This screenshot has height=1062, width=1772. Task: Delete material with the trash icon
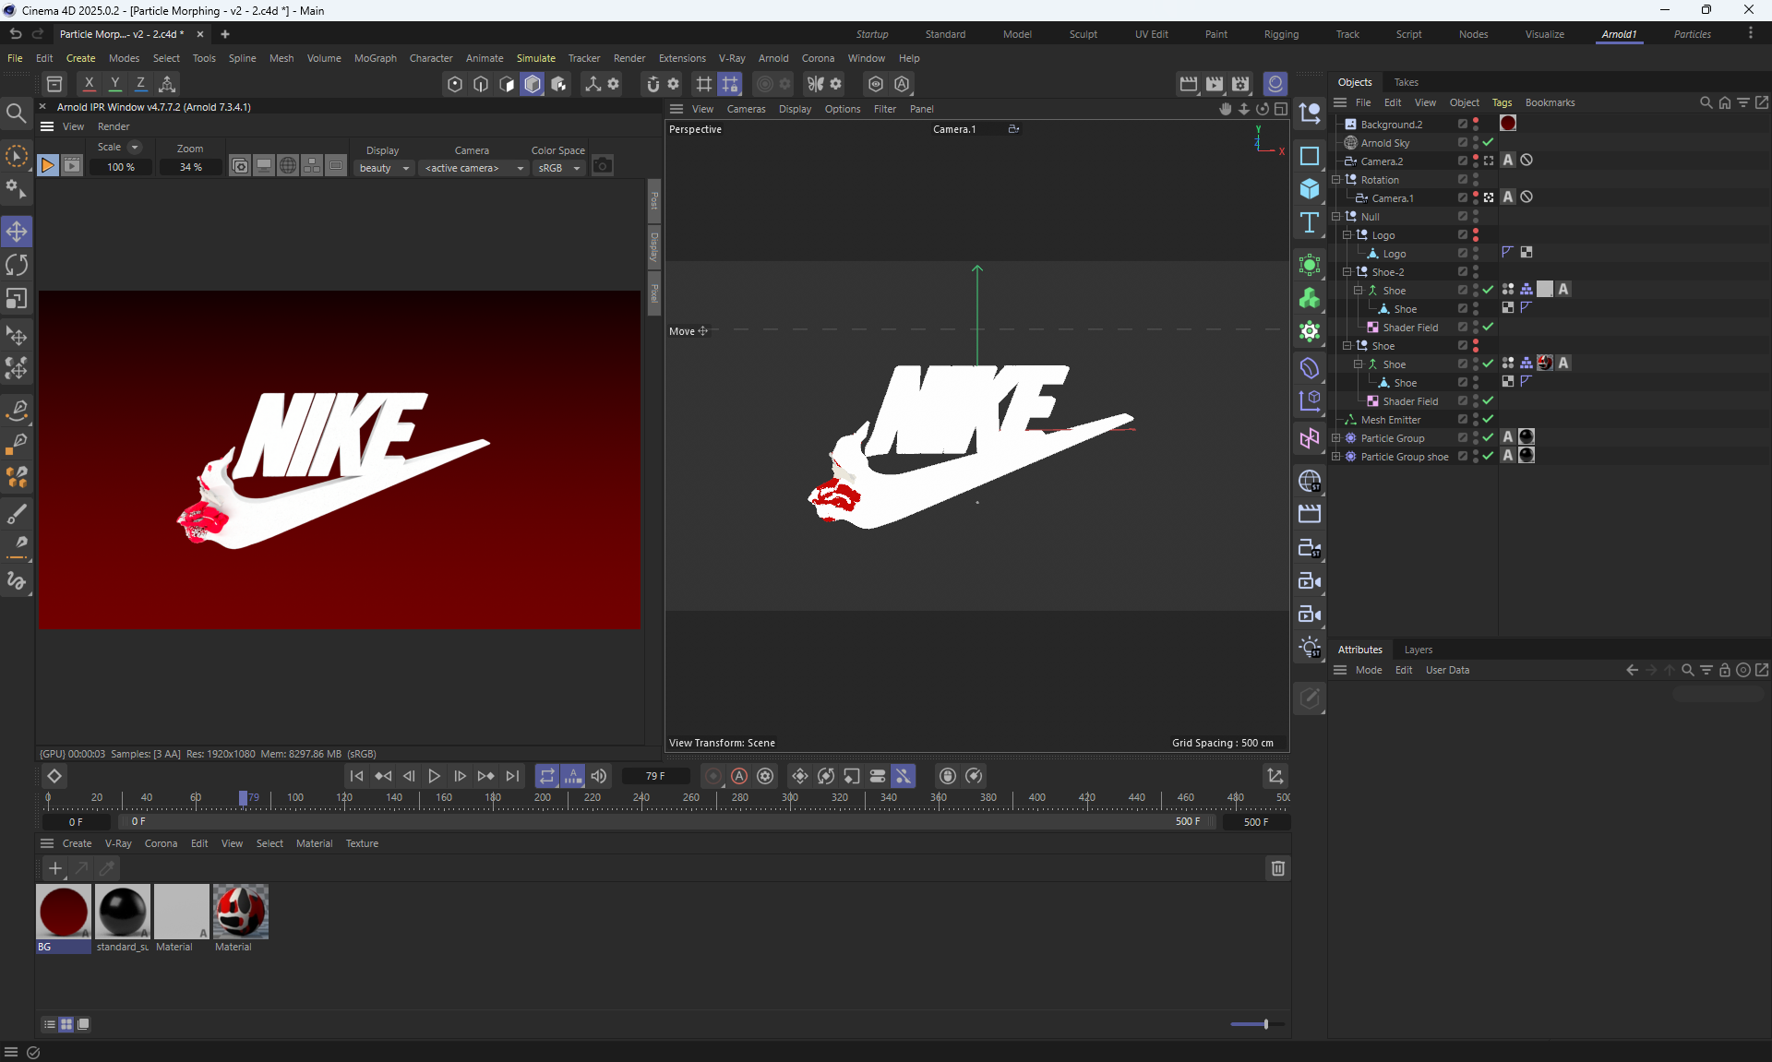point(1277,868)
